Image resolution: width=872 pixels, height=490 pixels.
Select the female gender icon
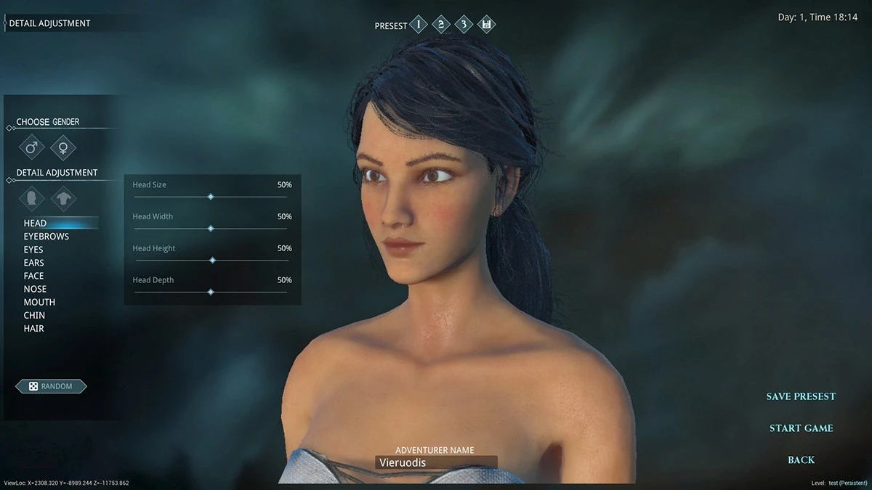63,147
